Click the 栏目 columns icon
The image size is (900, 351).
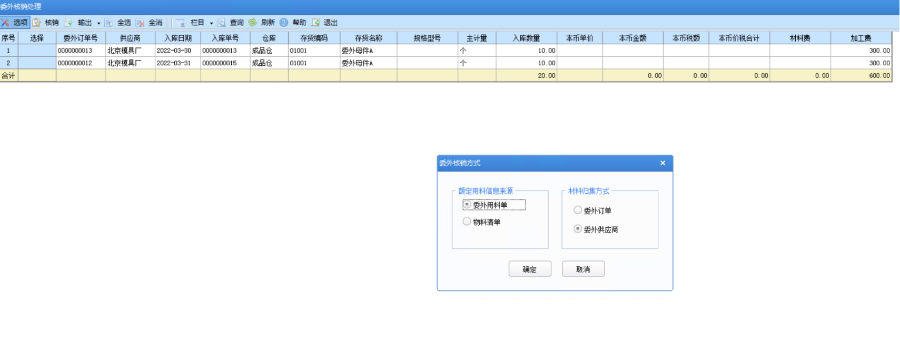181,23
